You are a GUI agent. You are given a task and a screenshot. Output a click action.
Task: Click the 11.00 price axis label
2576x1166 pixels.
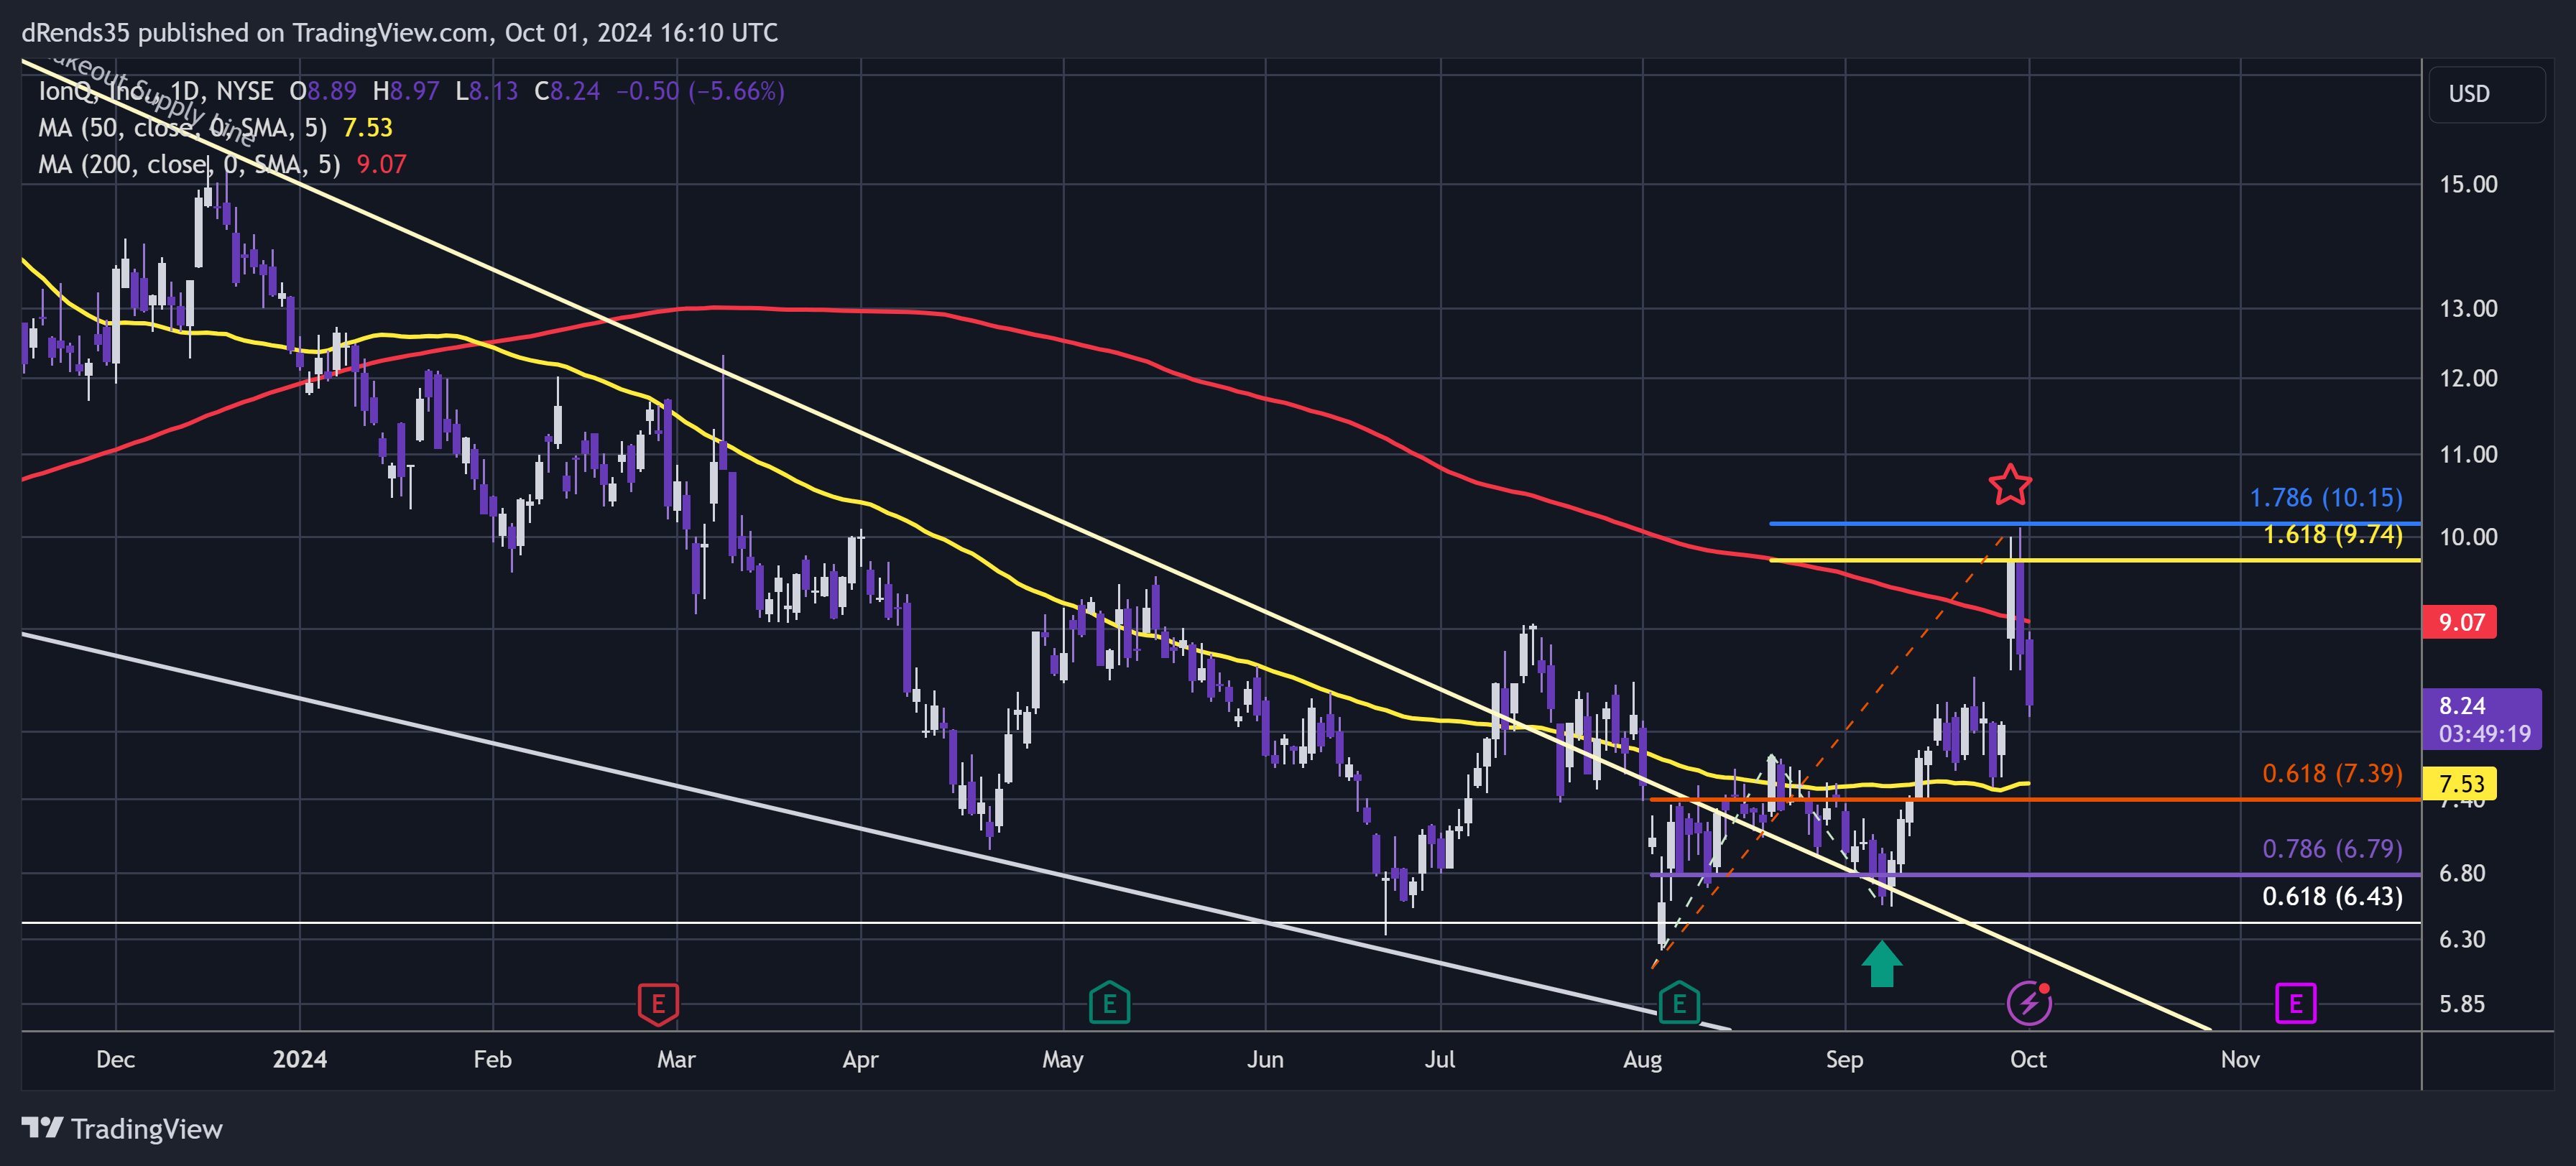pyautogui.click(x=2468, y=455)
